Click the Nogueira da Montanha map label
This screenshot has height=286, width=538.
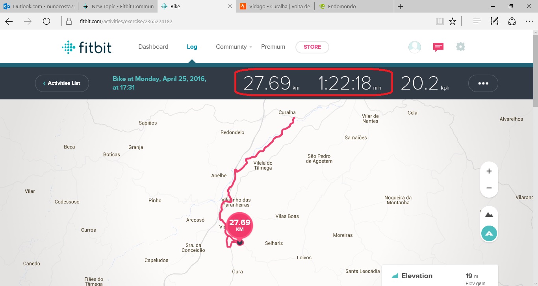coord(398,200)
